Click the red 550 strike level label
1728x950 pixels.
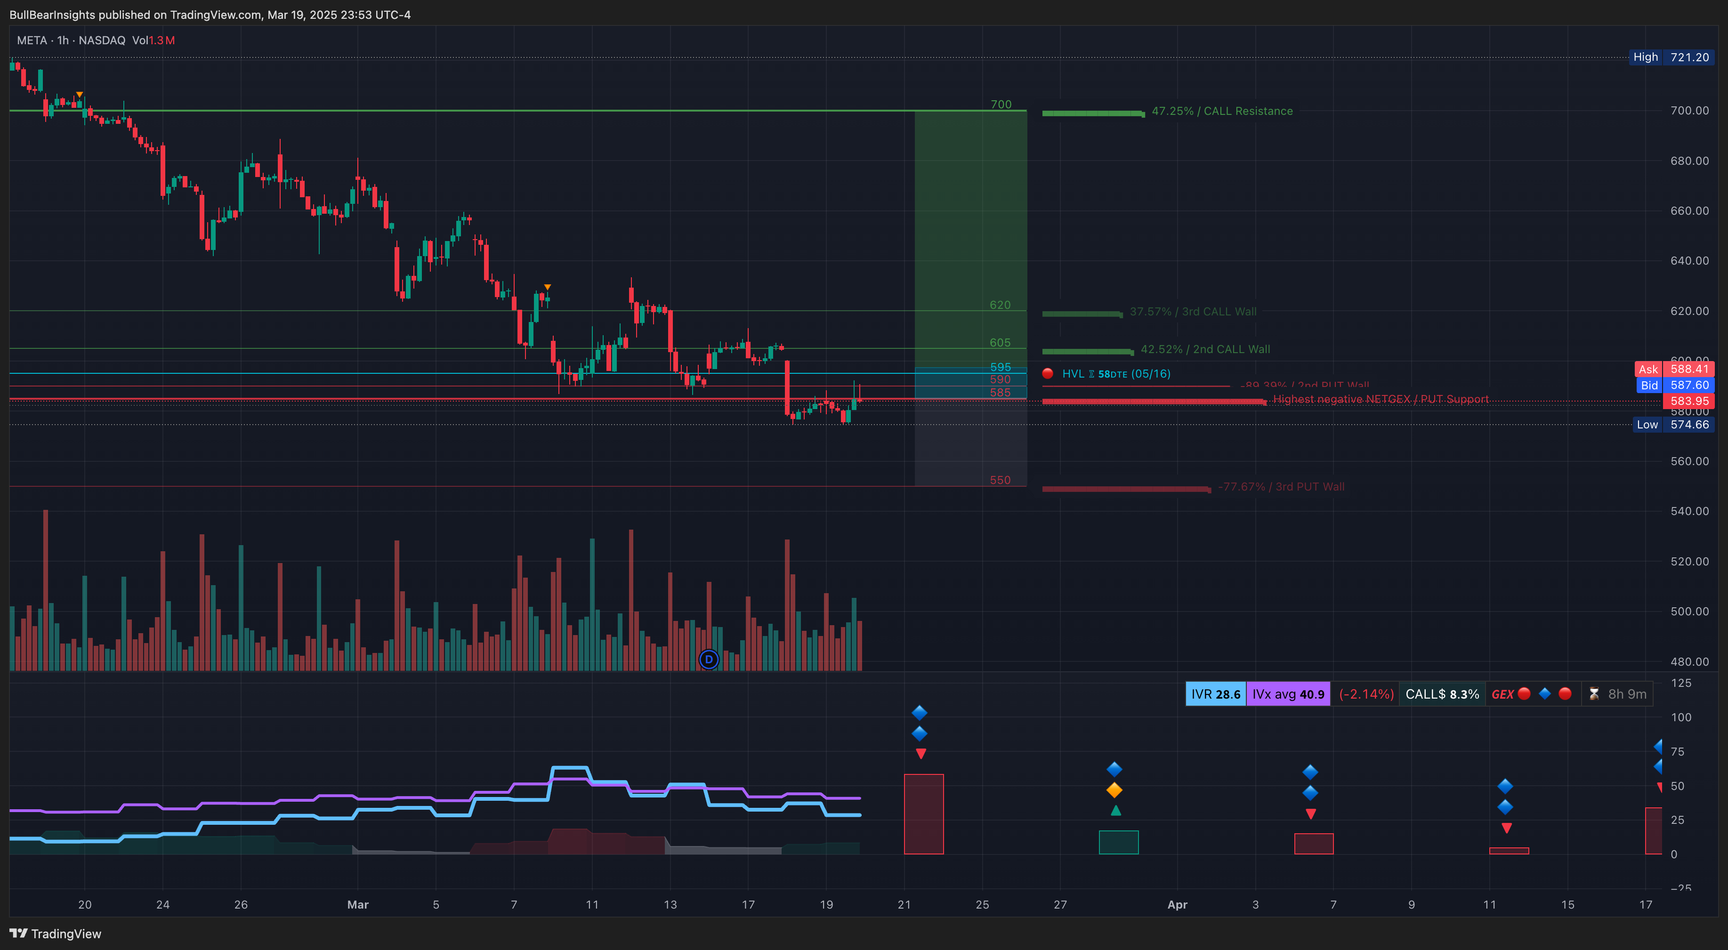pos(1000,480)
